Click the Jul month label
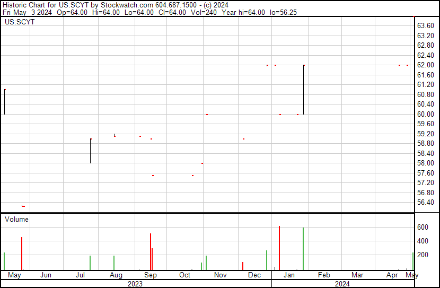 (80, 275)
